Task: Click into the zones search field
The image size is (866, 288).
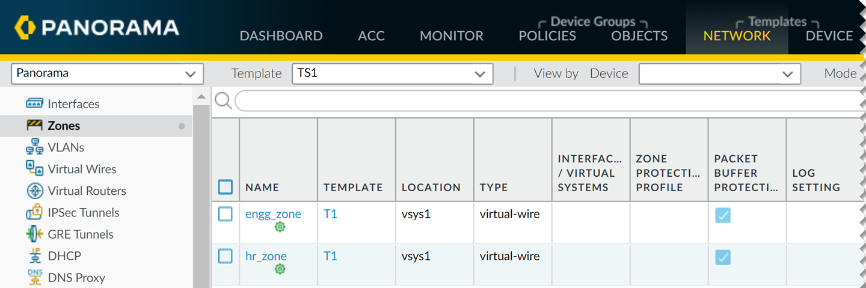Action: [541, 101]
